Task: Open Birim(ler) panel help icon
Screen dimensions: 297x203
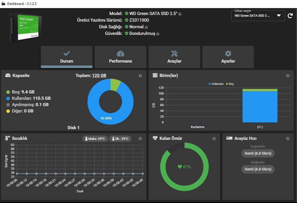Action: [x=288, y=76]
